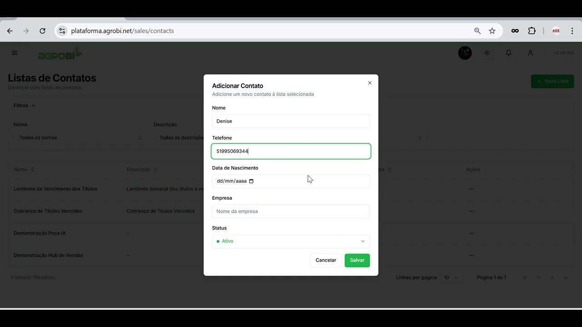Open the hamburger sidebar menu
582x327 pixels.
tap(15, 53)
